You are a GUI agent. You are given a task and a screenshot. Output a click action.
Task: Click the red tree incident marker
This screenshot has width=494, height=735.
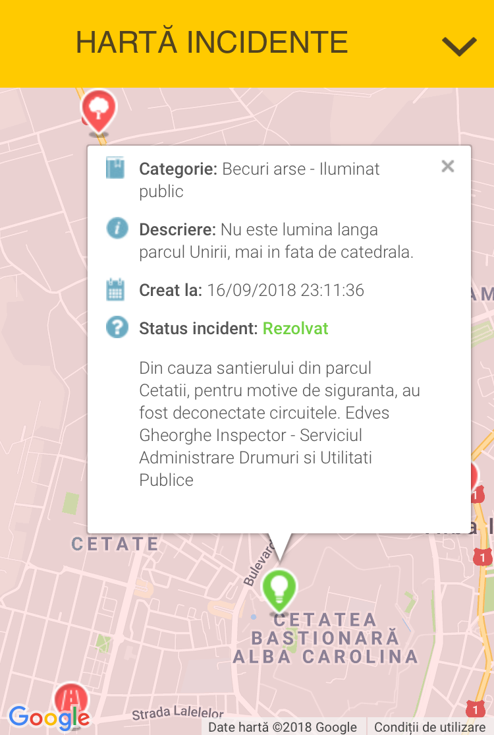pyautogui.click(x=98, y=109)
